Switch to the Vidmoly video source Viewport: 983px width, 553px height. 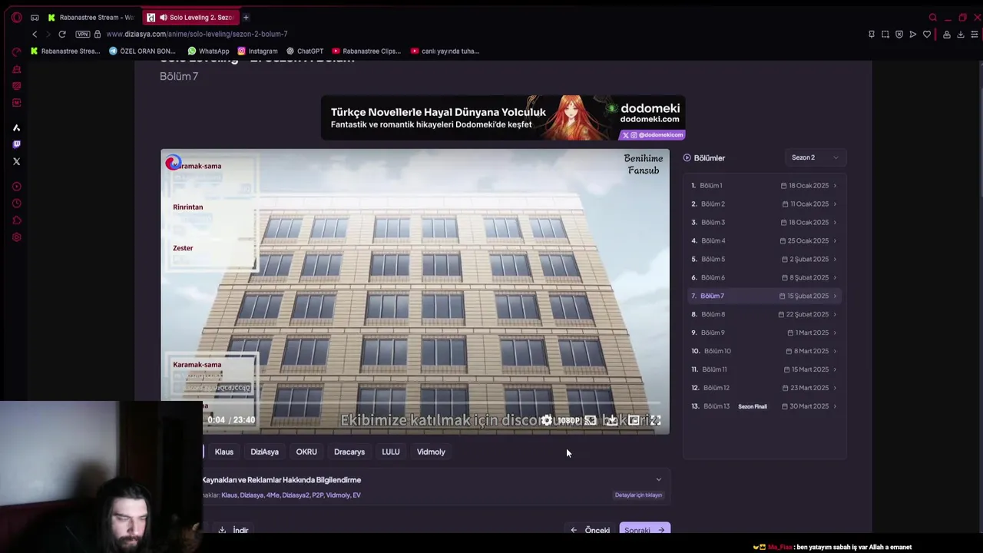(431, 452)
